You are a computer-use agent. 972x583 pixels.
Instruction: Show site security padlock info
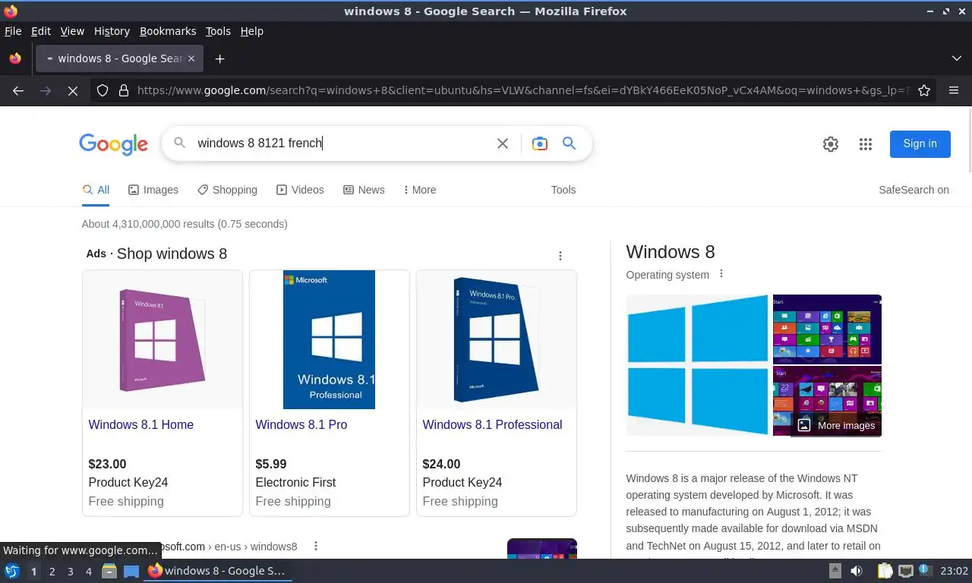click(124, 90)
